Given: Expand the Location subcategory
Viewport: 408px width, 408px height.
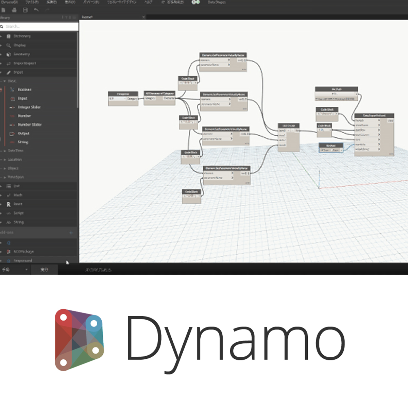Looking at the screenshot, I should [x=5, y=159].
